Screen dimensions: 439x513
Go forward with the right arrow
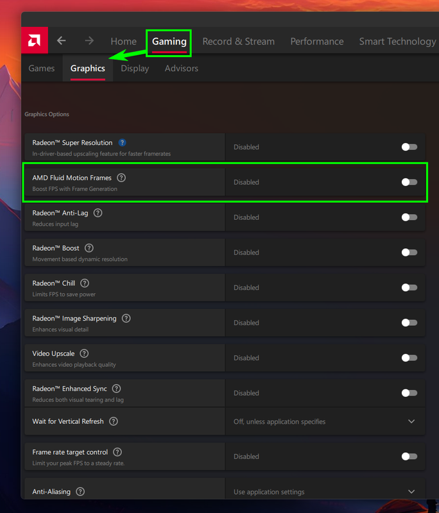89,40
